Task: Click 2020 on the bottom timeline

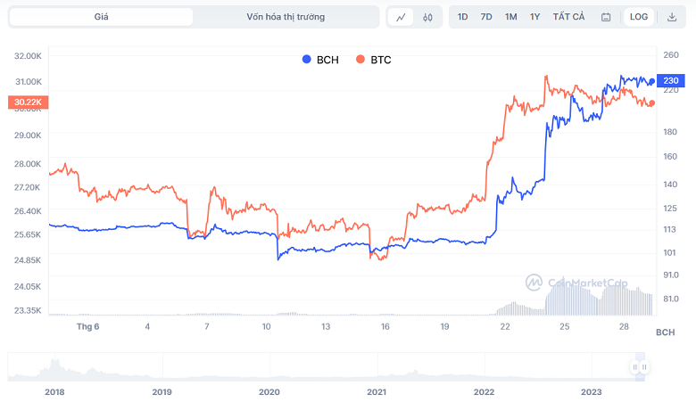Action: pos(269,392)
